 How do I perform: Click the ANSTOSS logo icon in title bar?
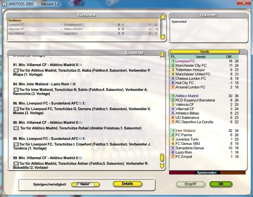tap(5, 4)
